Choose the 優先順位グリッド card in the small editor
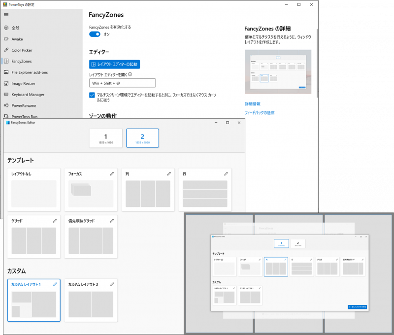Screen dimensions: 394x335 tap(353, 267)
